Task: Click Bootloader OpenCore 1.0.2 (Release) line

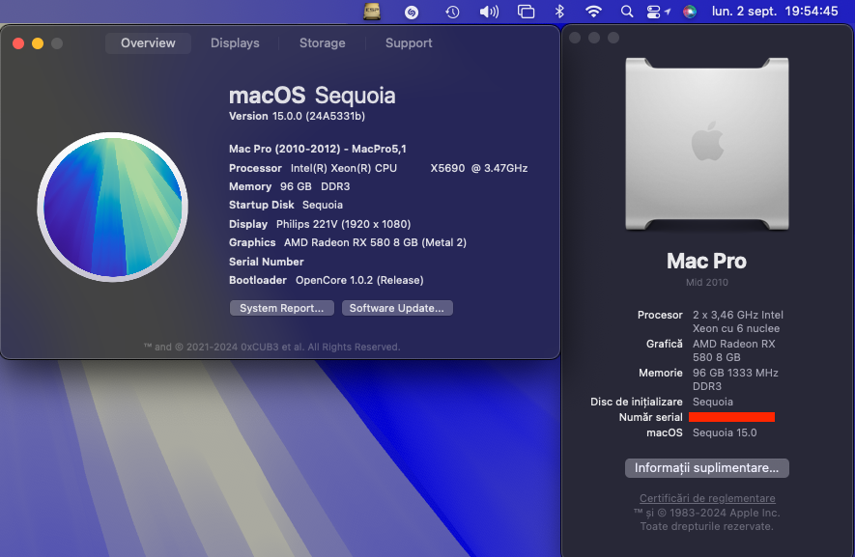Action: [x=327, y=280]
